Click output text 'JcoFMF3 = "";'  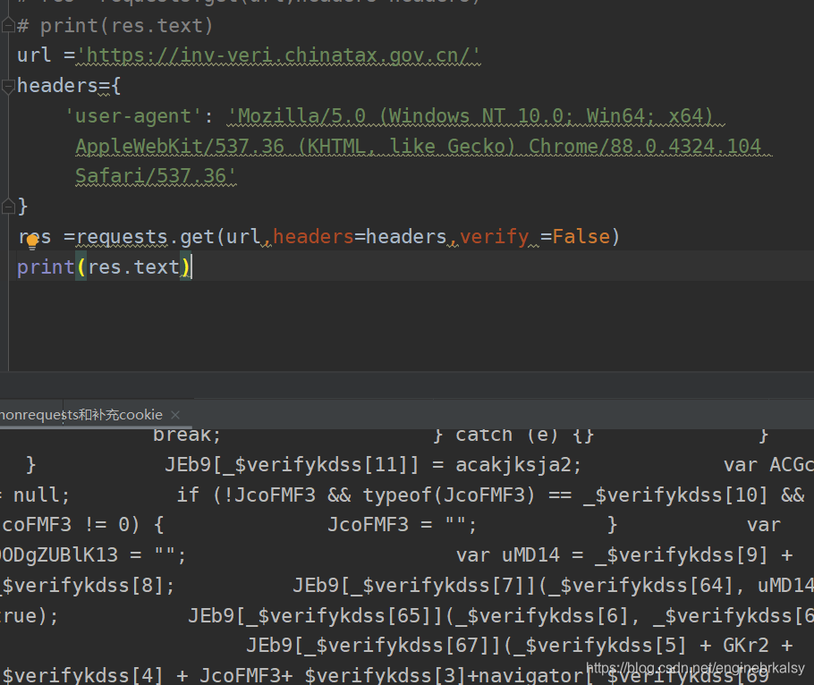tap(403, 525)
